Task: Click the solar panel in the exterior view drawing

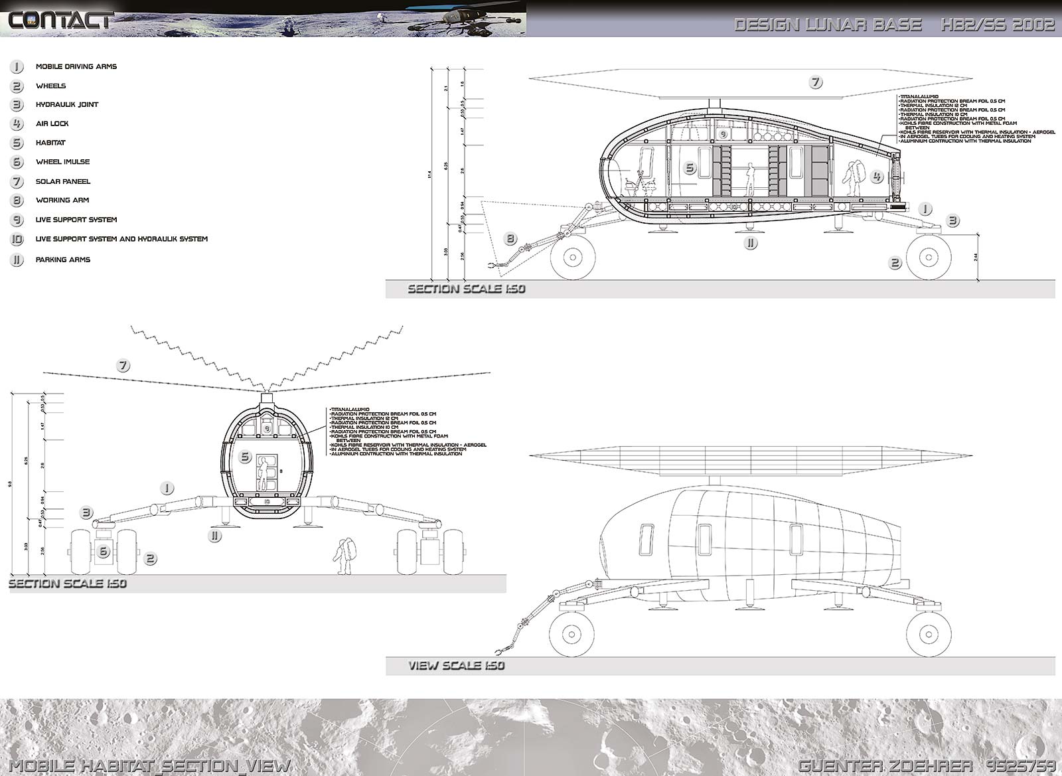Action: tap(752, 461)
